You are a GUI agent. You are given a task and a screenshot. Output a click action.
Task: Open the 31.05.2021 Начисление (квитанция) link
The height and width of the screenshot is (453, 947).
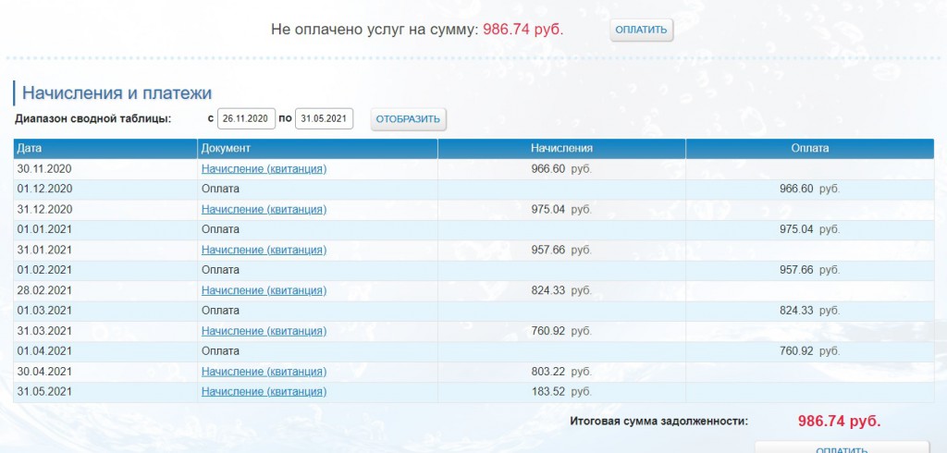pyautogui.click(x=264, y=392)
